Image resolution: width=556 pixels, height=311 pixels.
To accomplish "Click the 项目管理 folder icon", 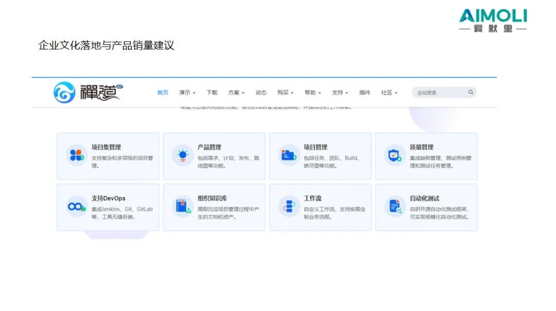I will pos(288,155).
